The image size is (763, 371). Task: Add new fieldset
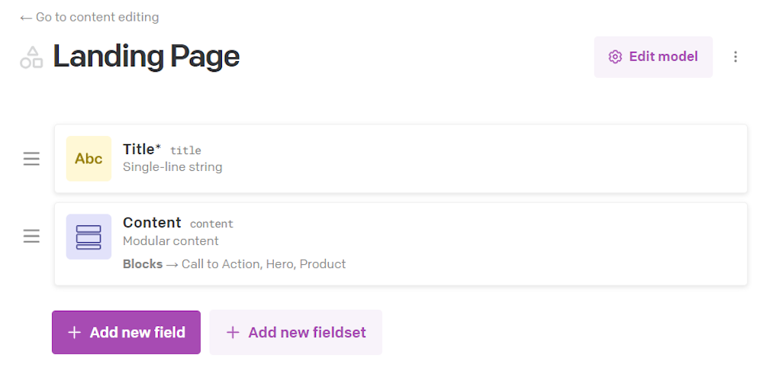coord(295,333)
